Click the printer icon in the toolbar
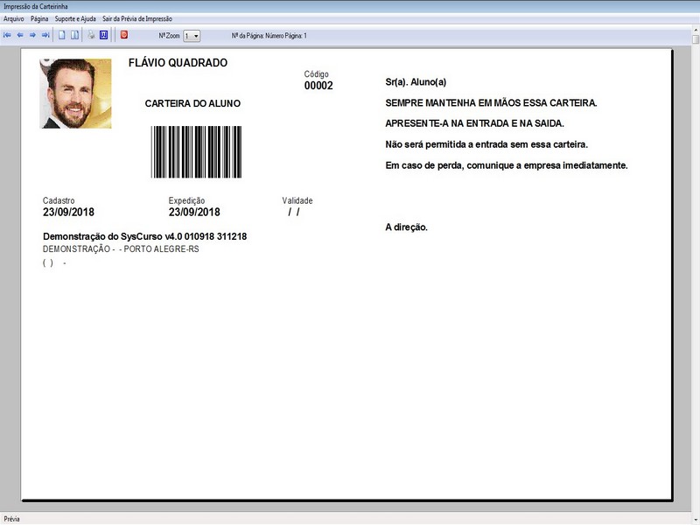Viewport: 700px width, 525px height. [x=91, y=35]
